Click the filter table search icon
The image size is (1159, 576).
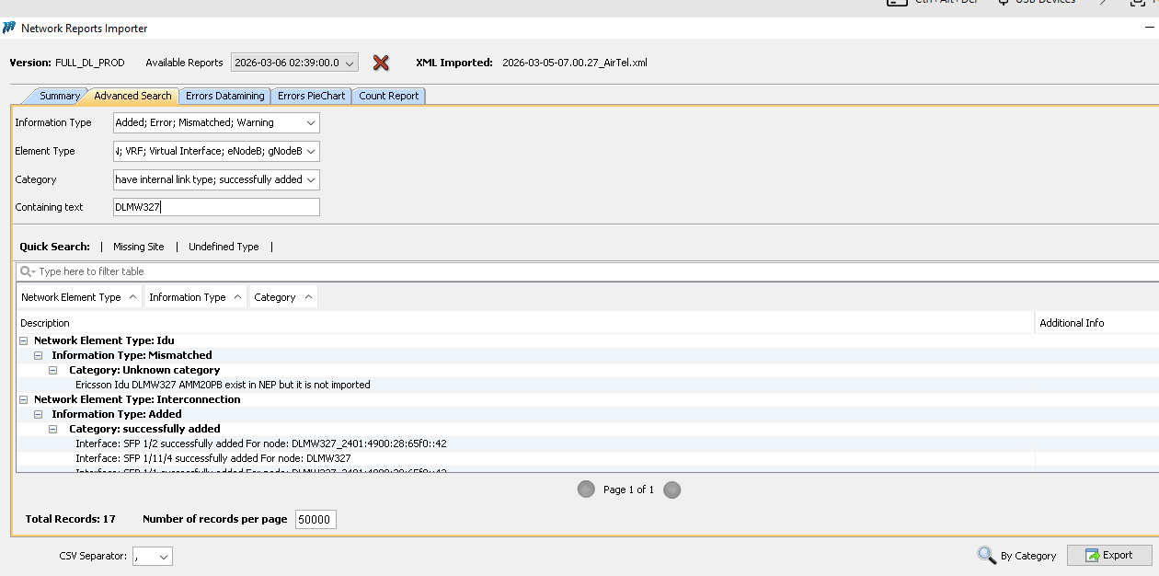(28, 271)
